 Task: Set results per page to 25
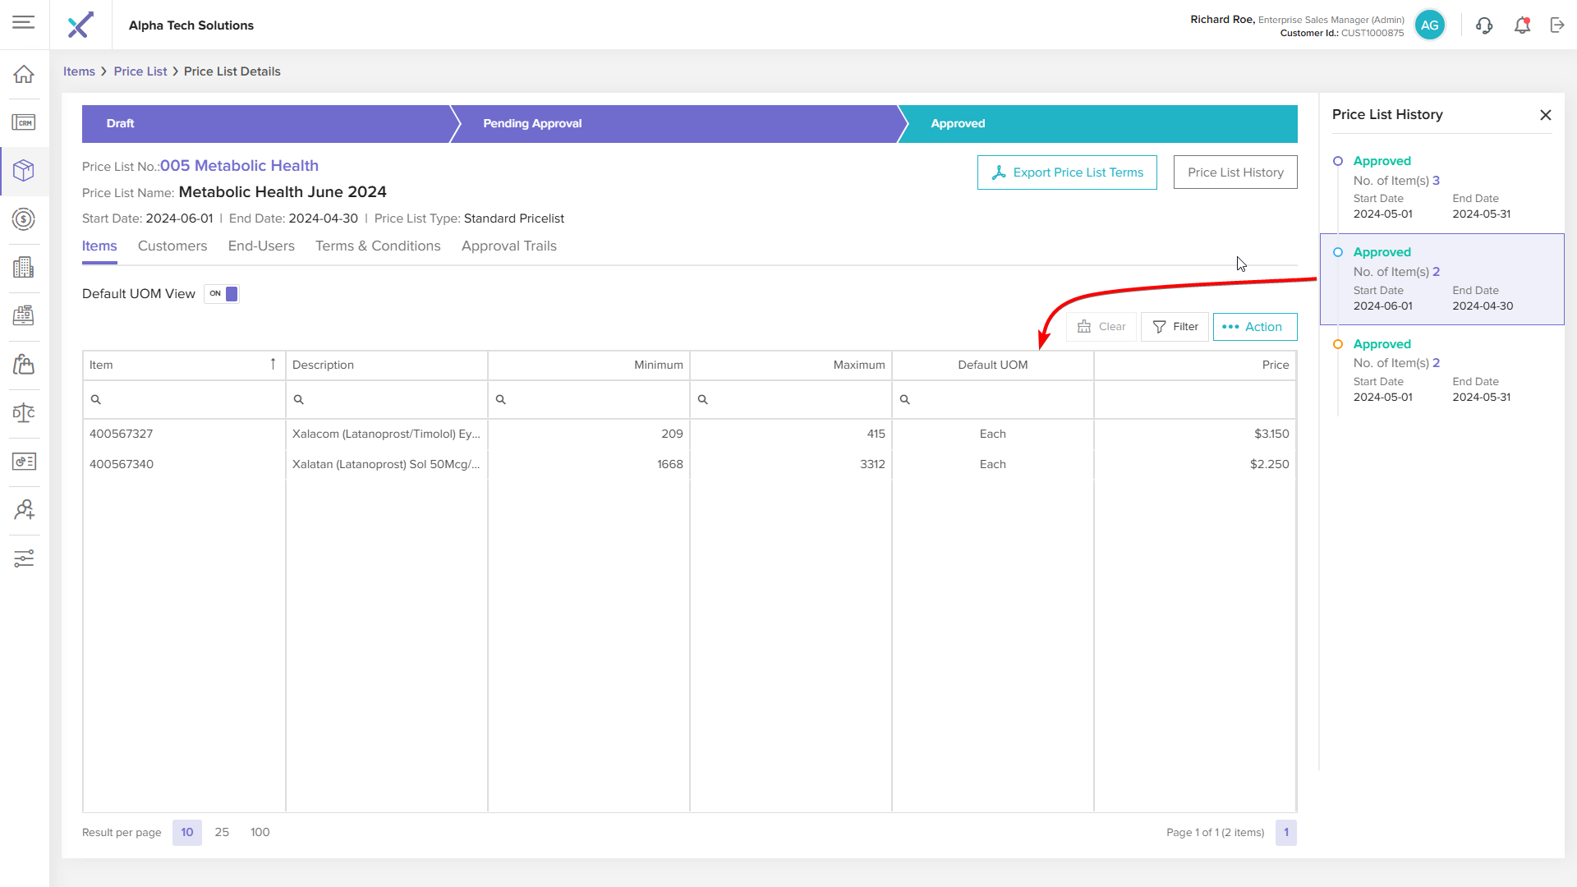(x=222, y=832)
